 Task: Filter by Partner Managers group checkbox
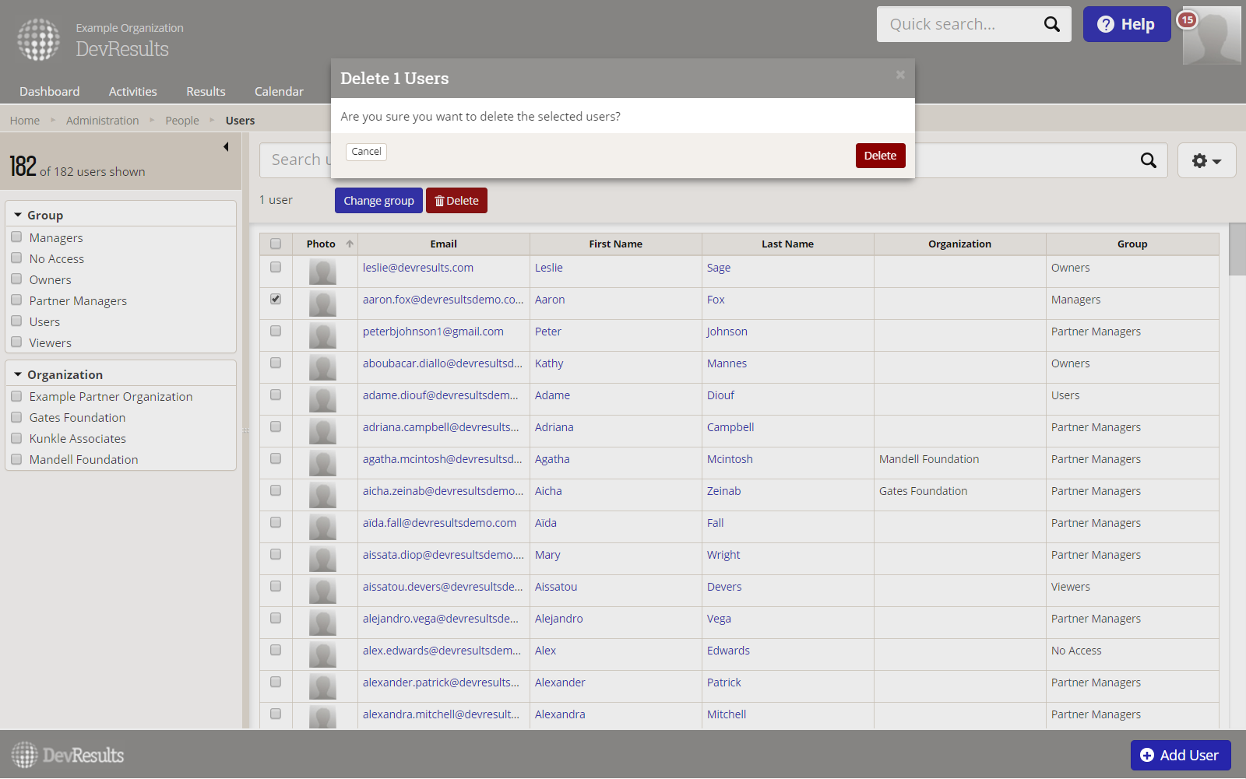(16, 300)
